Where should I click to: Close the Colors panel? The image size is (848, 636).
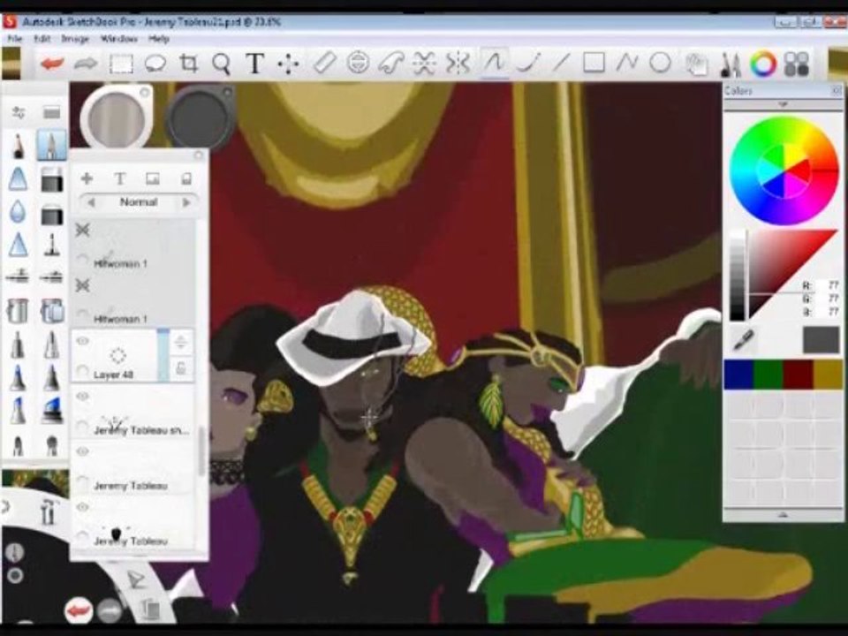point(837,91)
